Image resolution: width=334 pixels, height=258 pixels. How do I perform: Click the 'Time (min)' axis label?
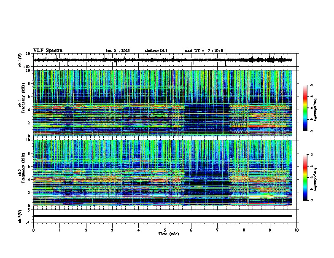(x=169, y=234)
